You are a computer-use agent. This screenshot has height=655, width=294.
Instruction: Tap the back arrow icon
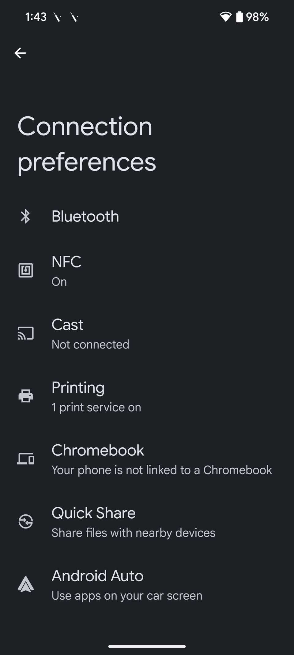click(20, 53)
